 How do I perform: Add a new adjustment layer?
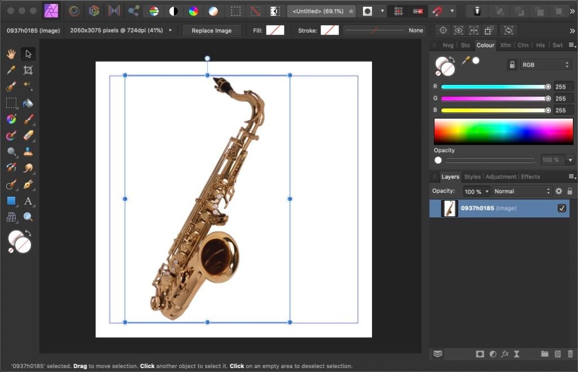coord(493,354)
